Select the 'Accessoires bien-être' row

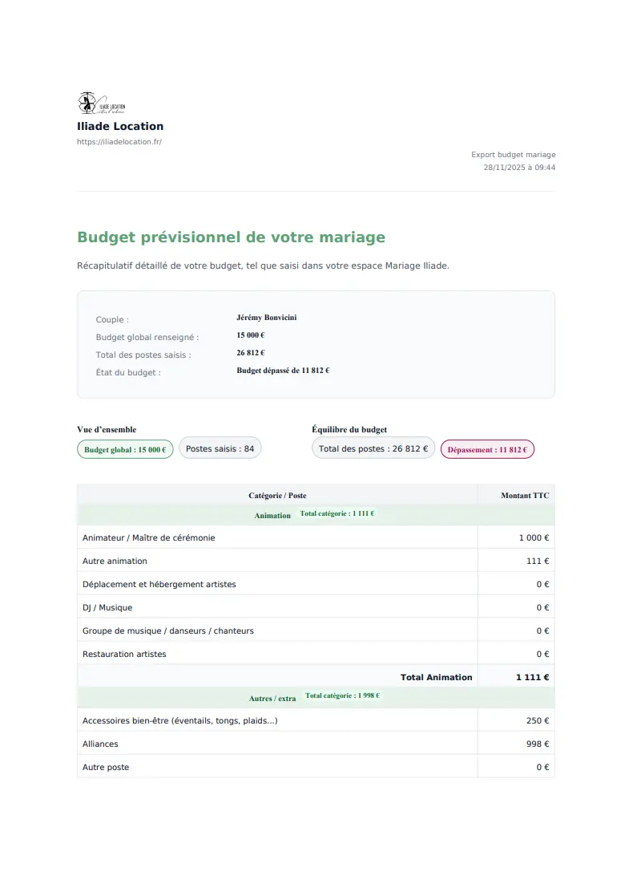click(316, 720)
